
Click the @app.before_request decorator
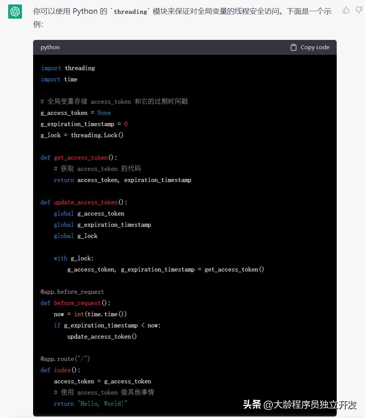click(x=72, y=292)
